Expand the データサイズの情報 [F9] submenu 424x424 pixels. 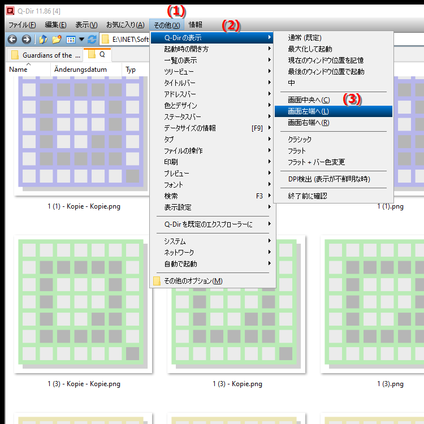(212, 128)
